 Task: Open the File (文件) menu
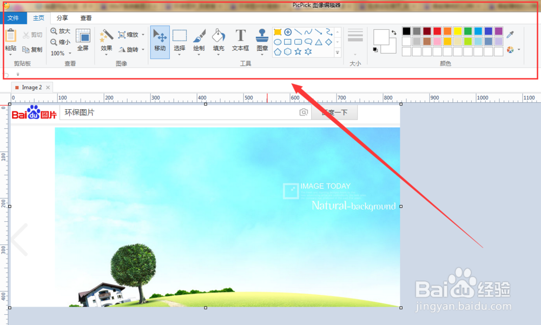point(13,18)
